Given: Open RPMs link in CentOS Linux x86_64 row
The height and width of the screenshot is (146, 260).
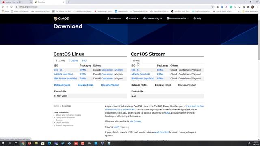Looking at the screenshot, I should click(83, 70).
